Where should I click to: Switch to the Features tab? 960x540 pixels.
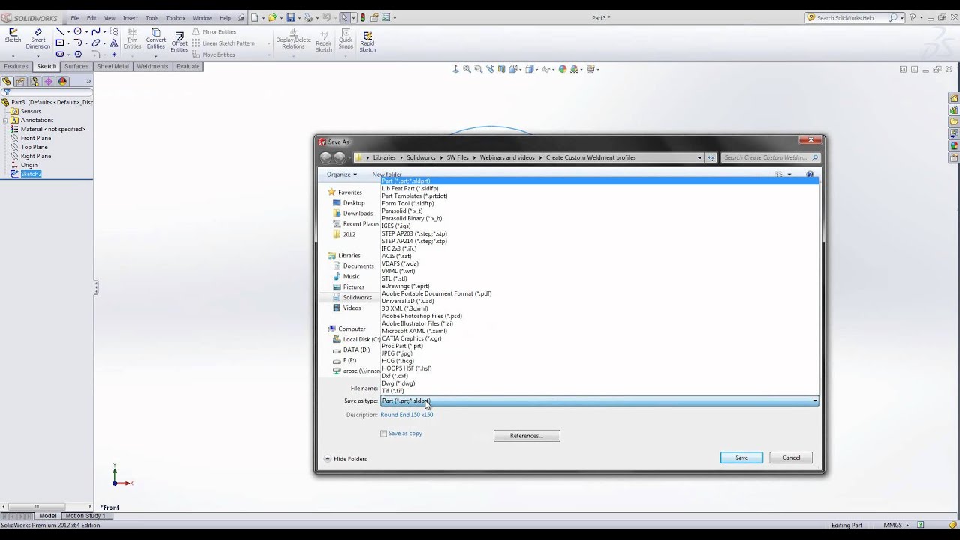[16, 66]
